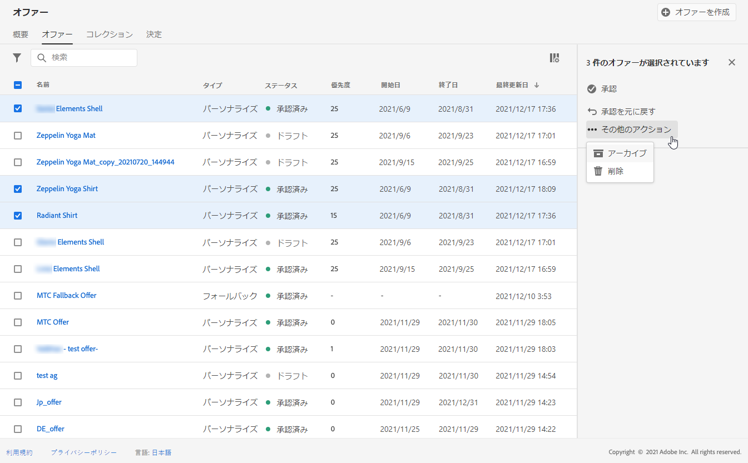Click the 3 件のオファーが選択されています heading

click(647, 63)
